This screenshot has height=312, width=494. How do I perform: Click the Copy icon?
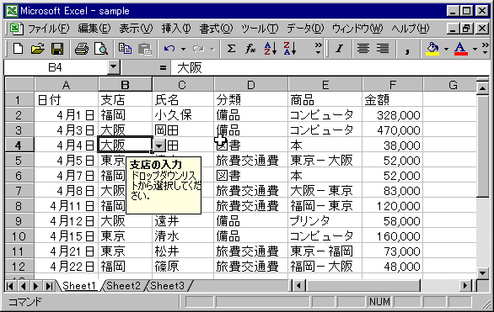coord(125,49)
